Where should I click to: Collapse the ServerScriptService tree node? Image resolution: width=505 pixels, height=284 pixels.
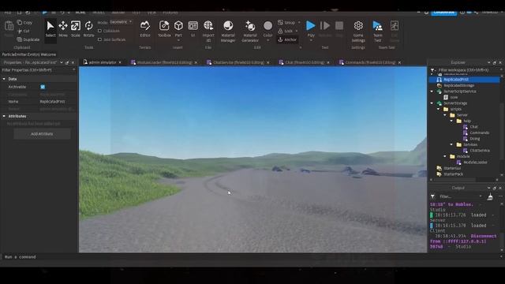[432, 92]
